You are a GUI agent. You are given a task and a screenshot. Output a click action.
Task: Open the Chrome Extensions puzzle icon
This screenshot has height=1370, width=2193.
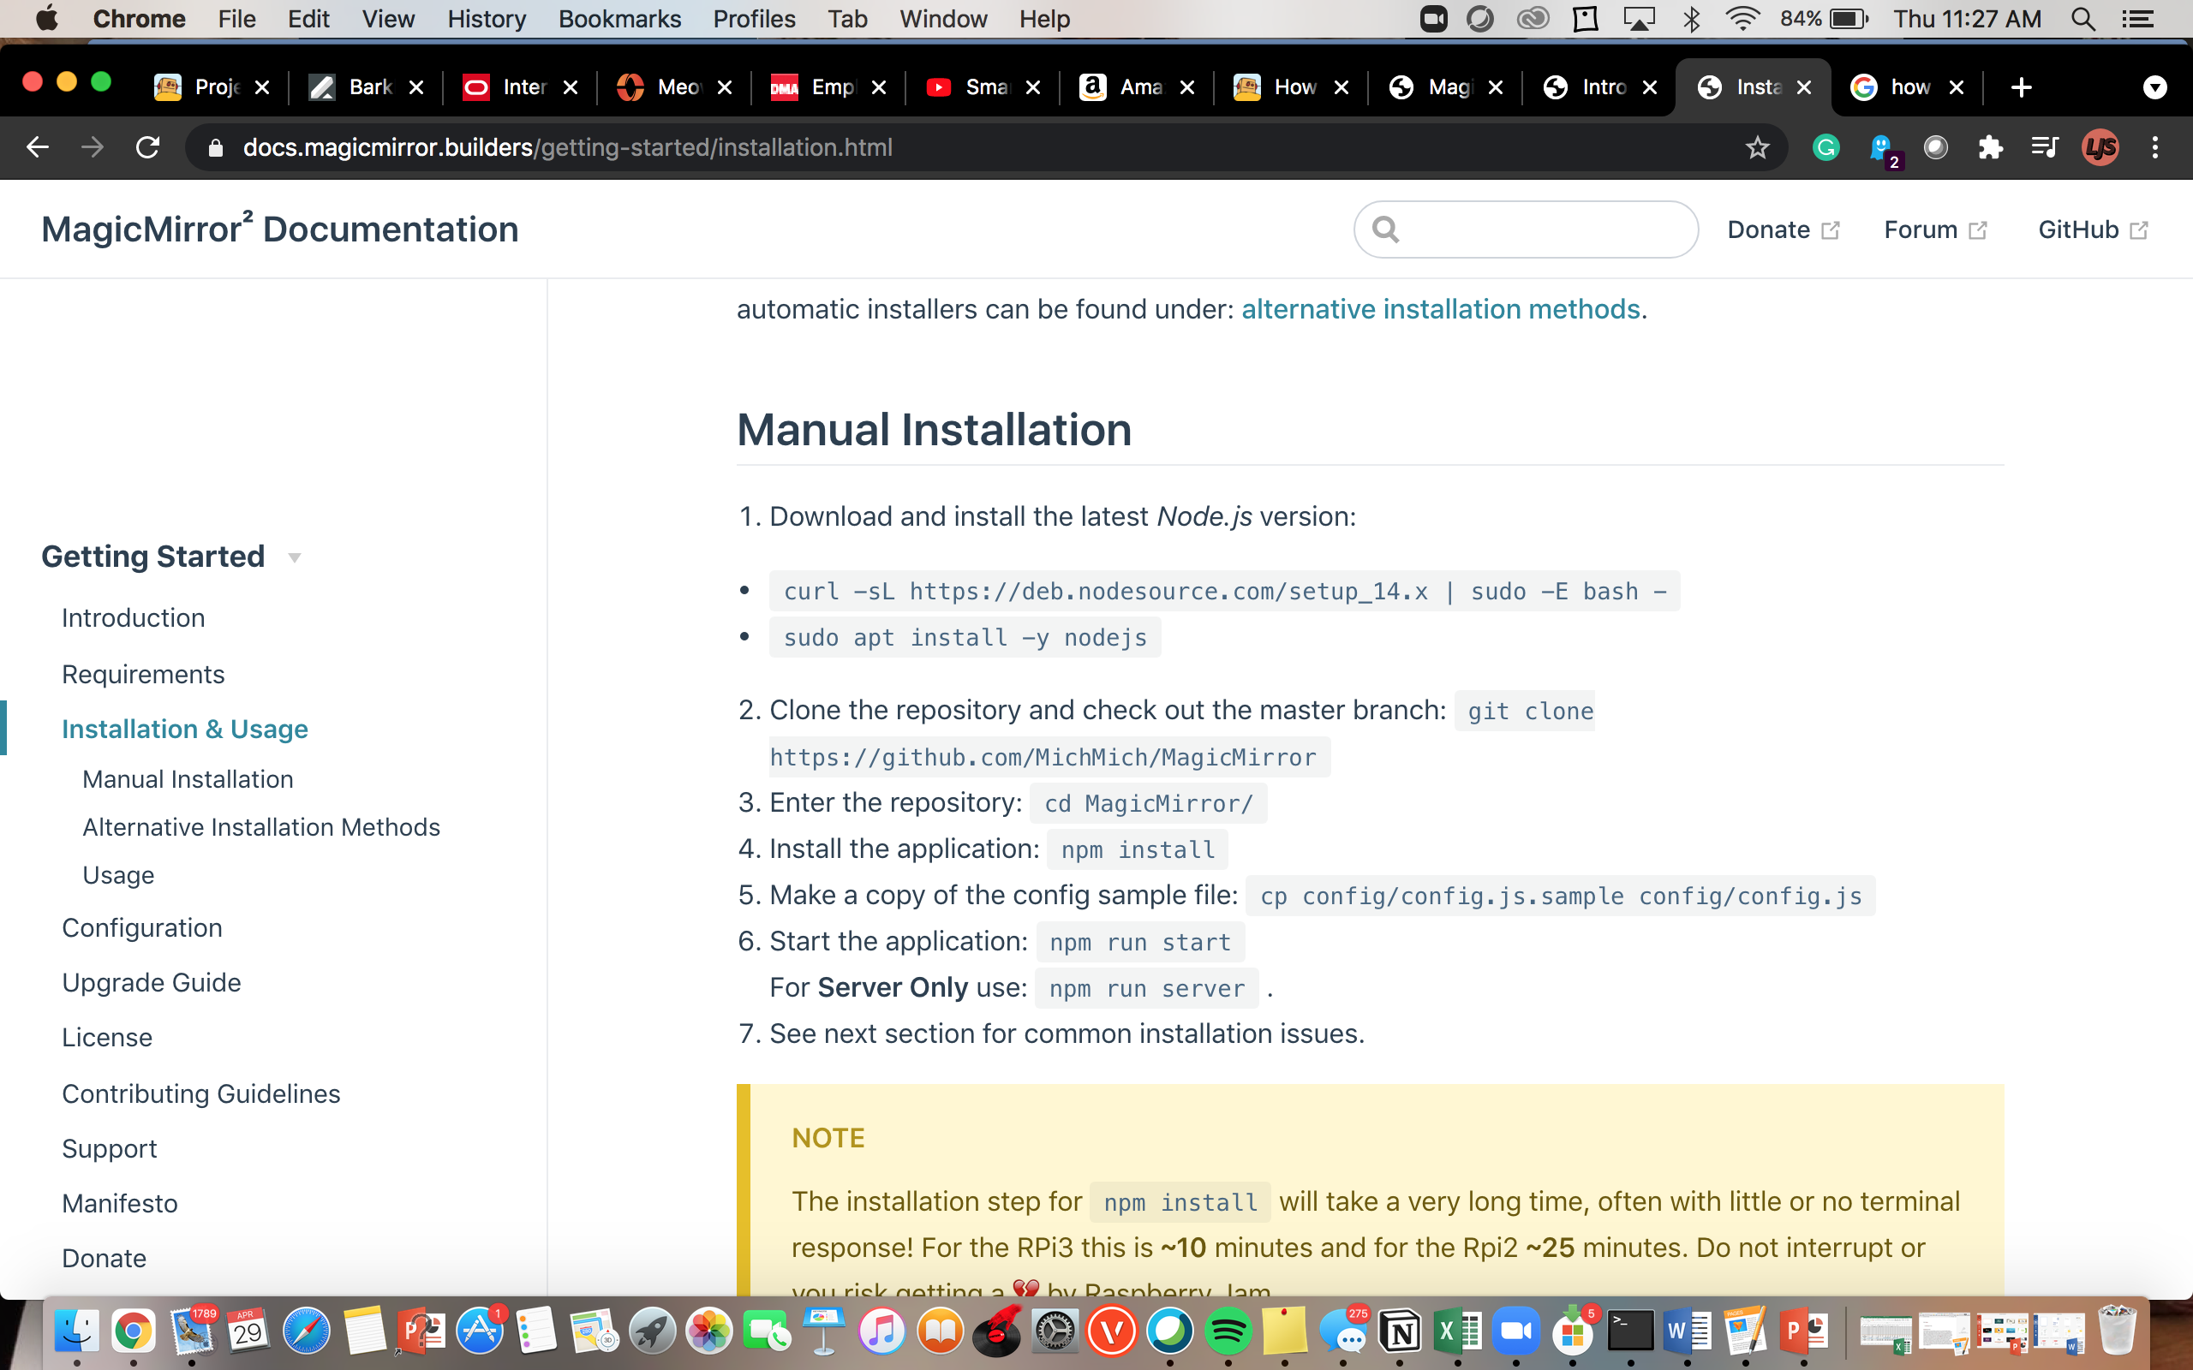pyautogui.click(x=1989, y=146)
